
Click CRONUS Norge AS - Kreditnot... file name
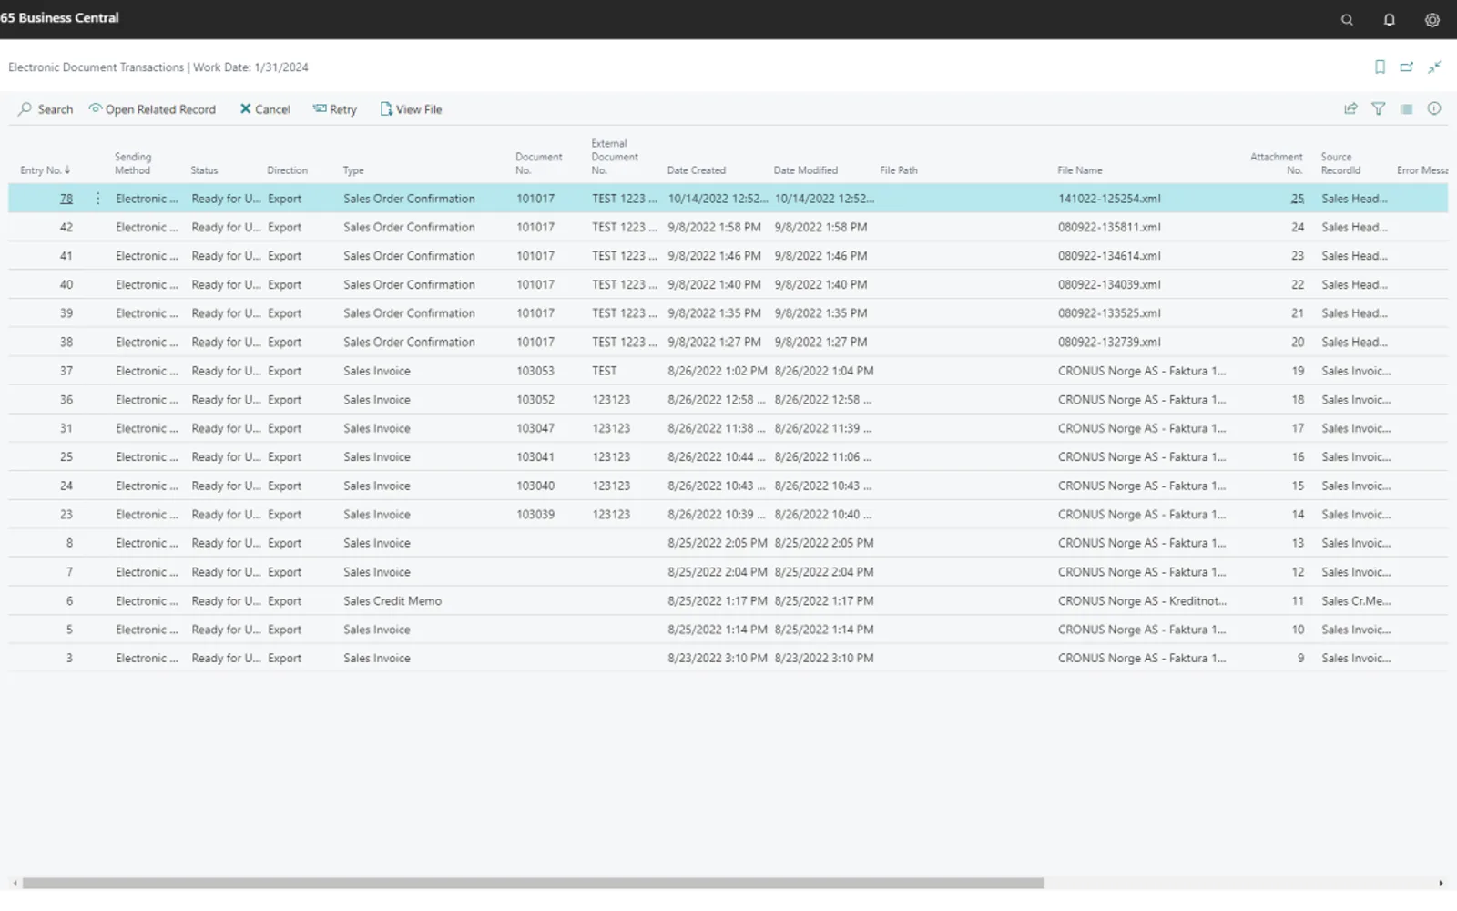coord(1142,601)
